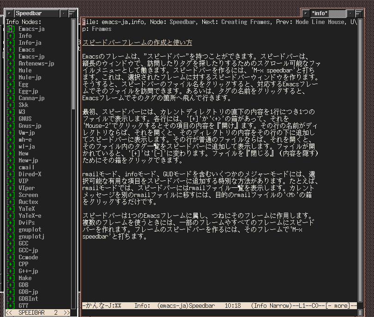Expand the Screen node
The height and width of the screenshot is (317, 374).
coord(11,195)
